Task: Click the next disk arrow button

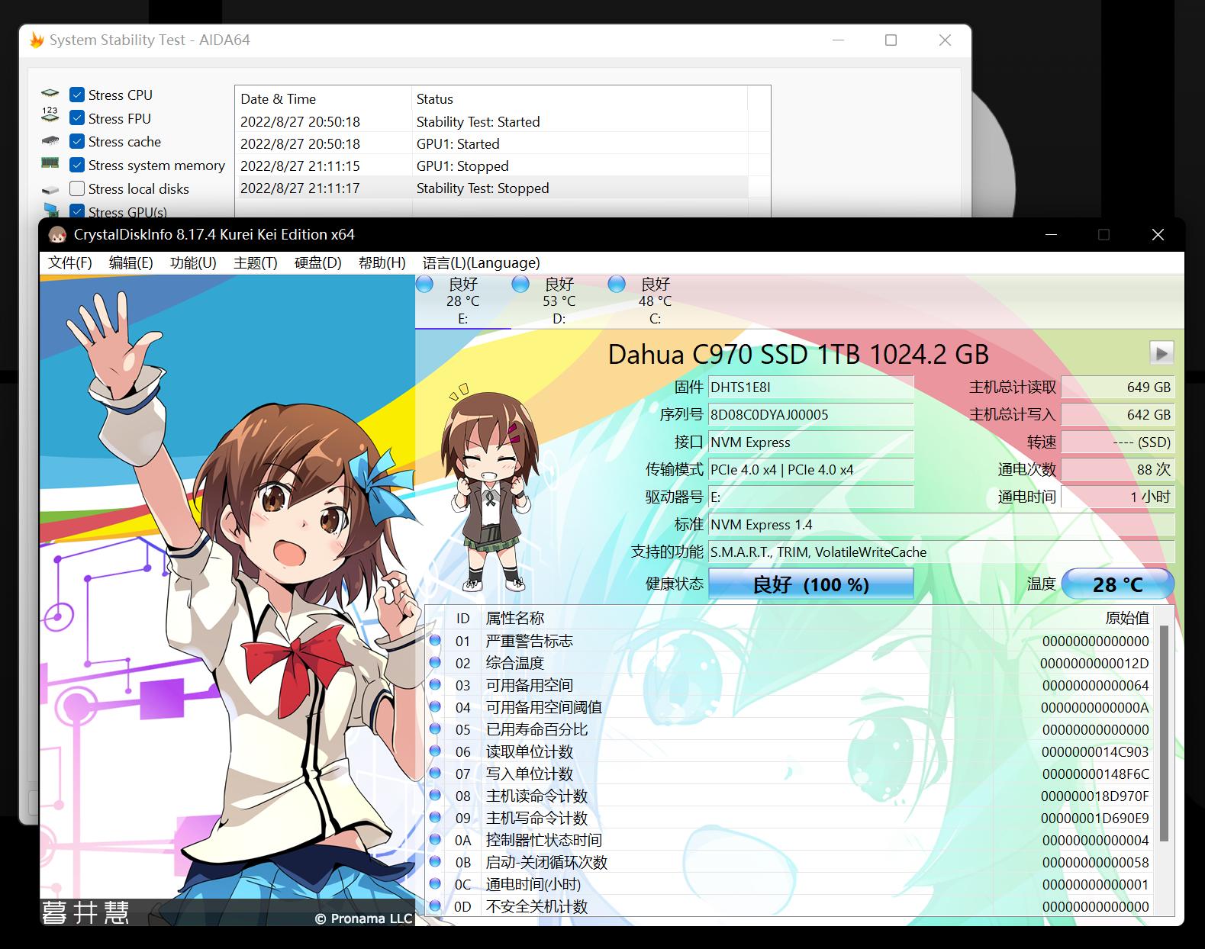Action: coord(1161,352)
